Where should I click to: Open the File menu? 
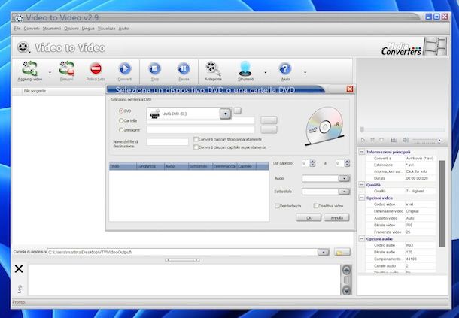click(x=17, y=29)
